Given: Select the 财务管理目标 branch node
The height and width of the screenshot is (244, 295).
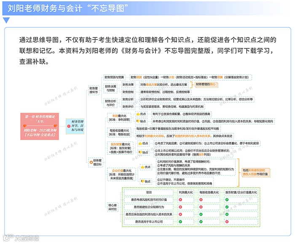Looking at the screenshot, I should point(96,162).
